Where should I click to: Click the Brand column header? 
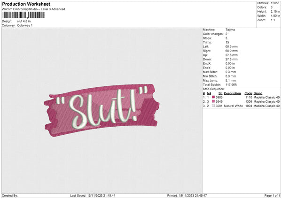(x=258, y=93)
